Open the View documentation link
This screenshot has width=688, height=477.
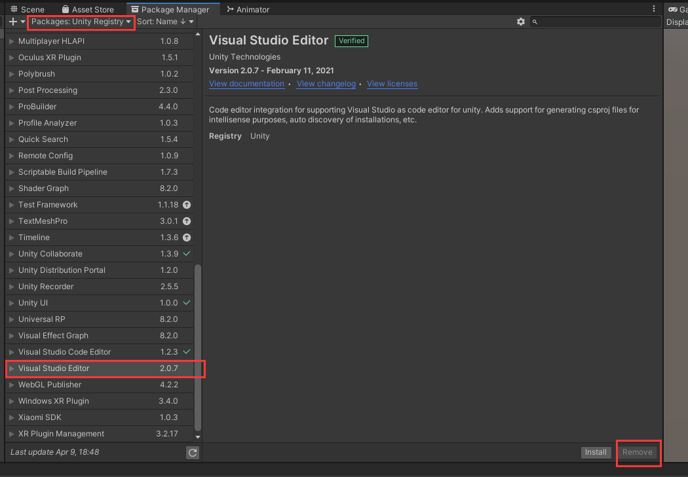tap(246, 84)
